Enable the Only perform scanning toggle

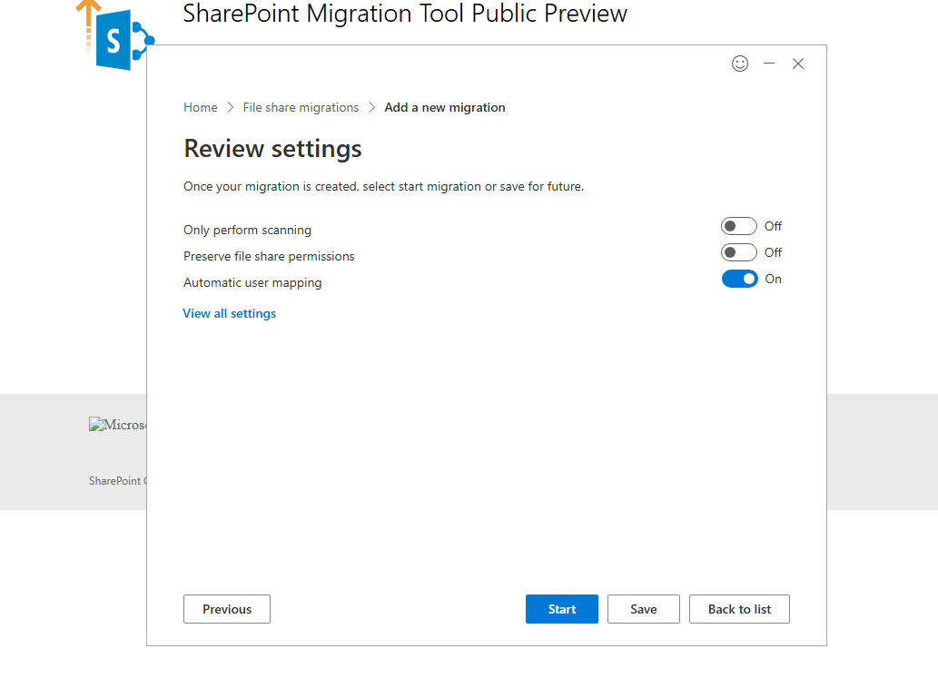pos(739,226)
